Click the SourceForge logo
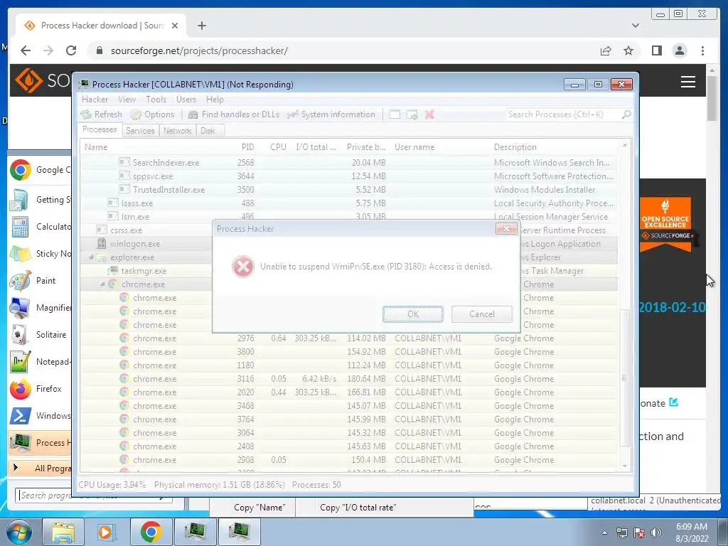Image resolution: width=728 pixels, height=546 pixels. (43, 80)
